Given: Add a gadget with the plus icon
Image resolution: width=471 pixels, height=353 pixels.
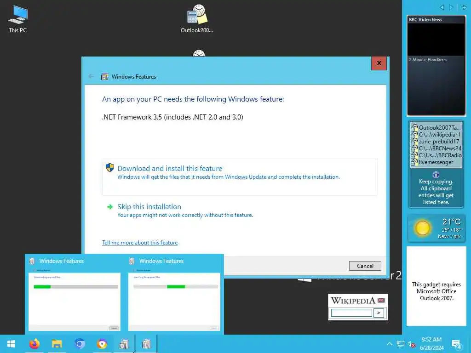Looking at the screenshot, I should pos(464,7).
